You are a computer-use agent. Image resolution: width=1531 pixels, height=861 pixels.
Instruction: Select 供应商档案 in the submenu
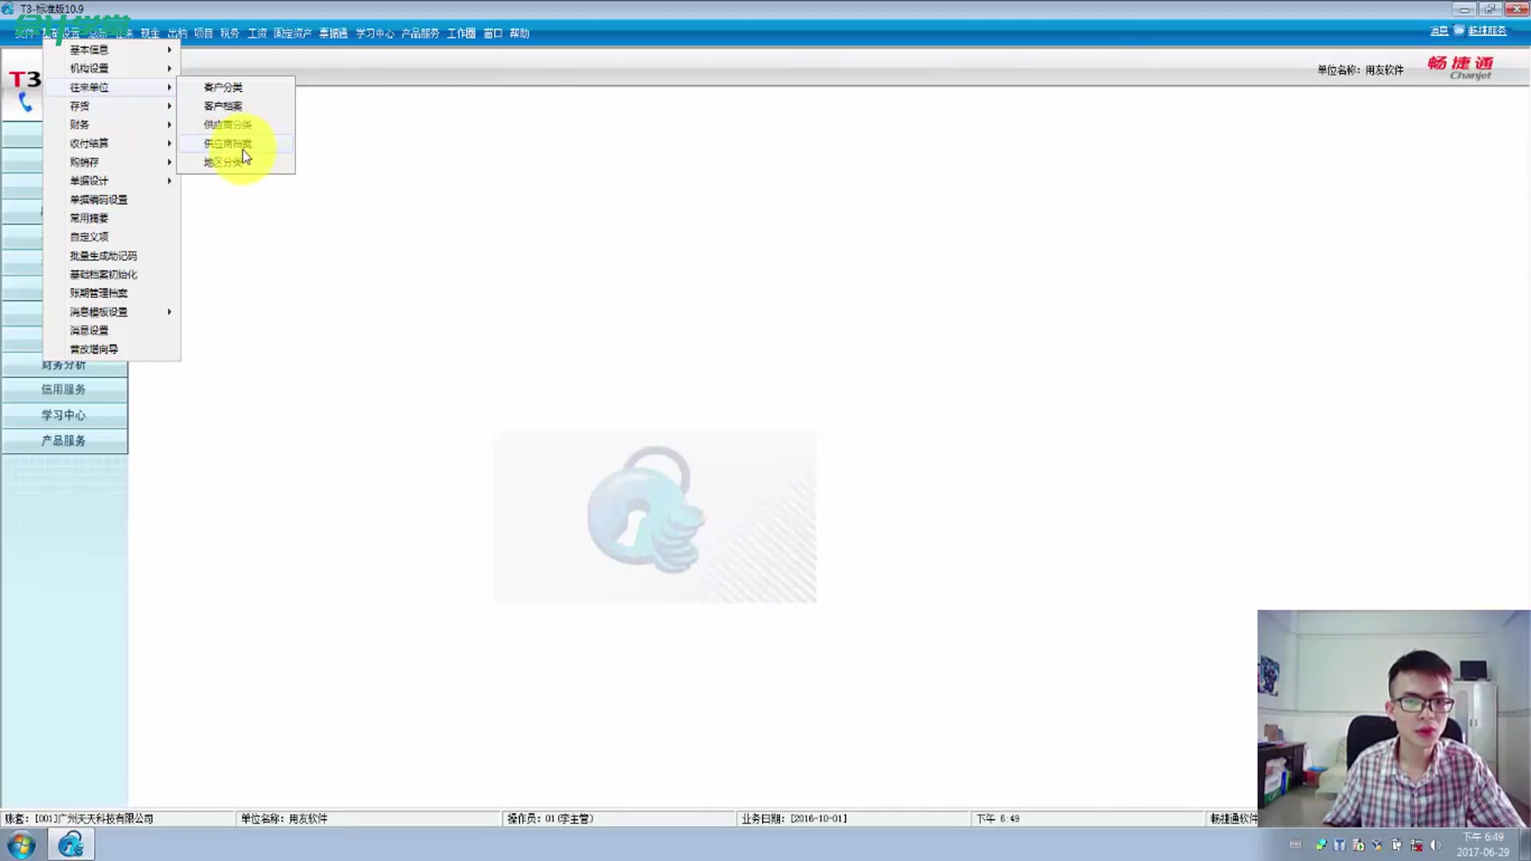point(228,143)
